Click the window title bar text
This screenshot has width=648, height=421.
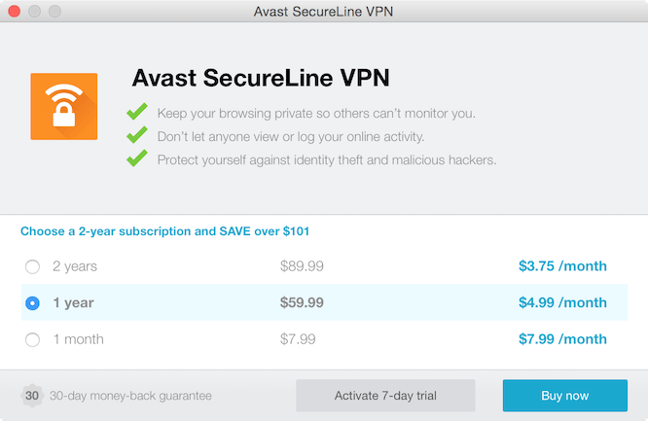click(x=323, y=11)
